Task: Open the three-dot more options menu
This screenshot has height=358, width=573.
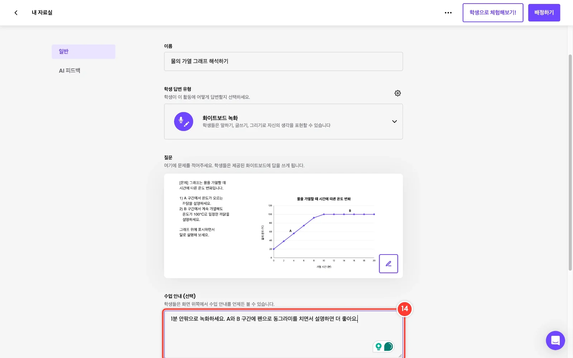Action: 448,13
